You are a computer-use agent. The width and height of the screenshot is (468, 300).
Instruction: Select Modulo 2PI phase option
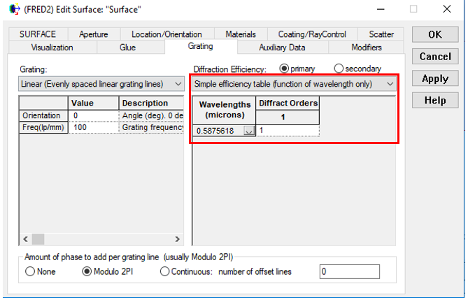tap(87, 271)
